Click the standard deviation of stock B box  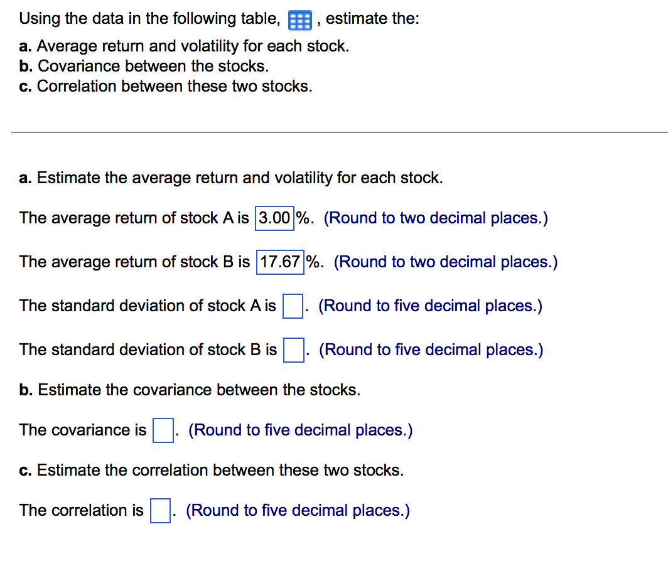[x=293, y=350]
